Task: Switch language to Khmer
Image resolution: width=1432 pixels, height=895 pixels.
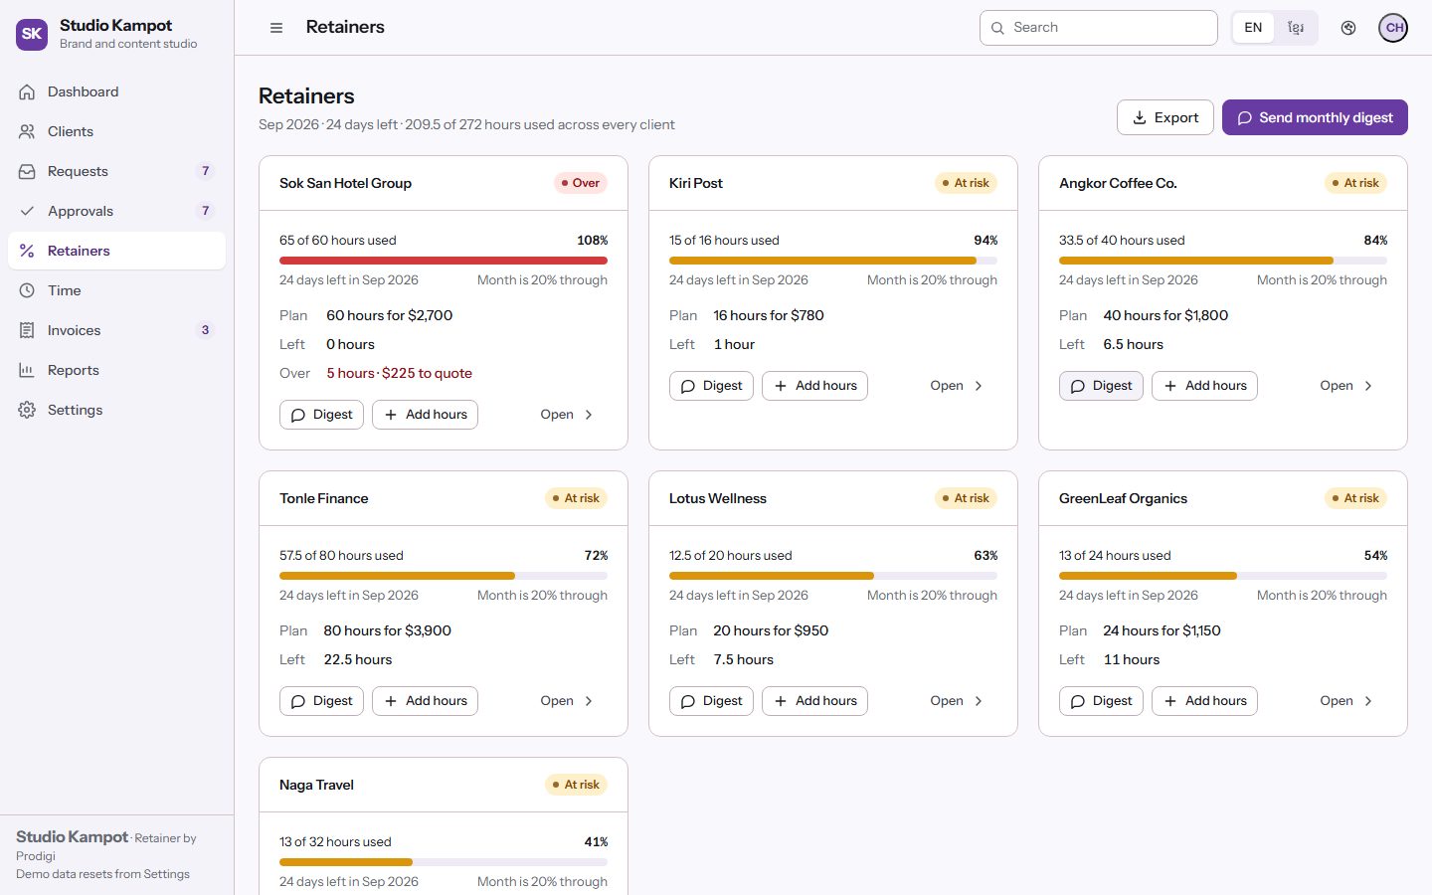Action: coord(1296,28)
